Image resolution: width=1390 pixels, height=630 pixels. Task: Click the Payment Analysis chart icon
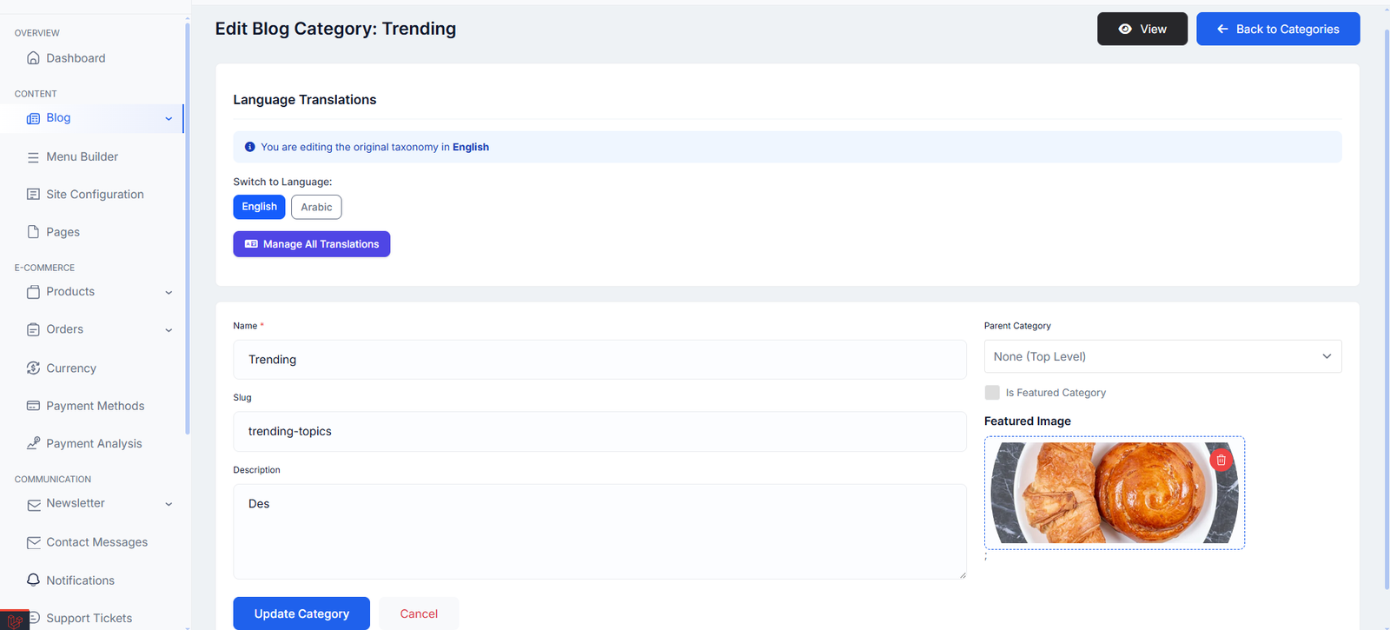[33, 443]
